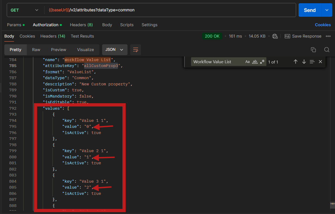Close the find bar with the X

[x=320, y=62]
